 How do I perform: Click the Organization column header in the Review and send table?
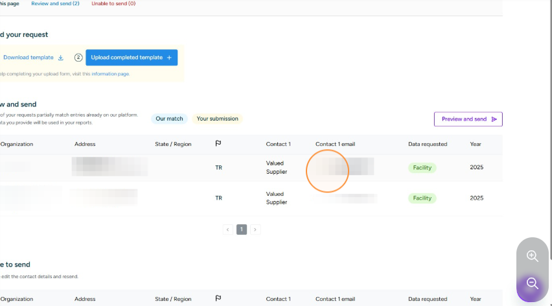point(17,144)
